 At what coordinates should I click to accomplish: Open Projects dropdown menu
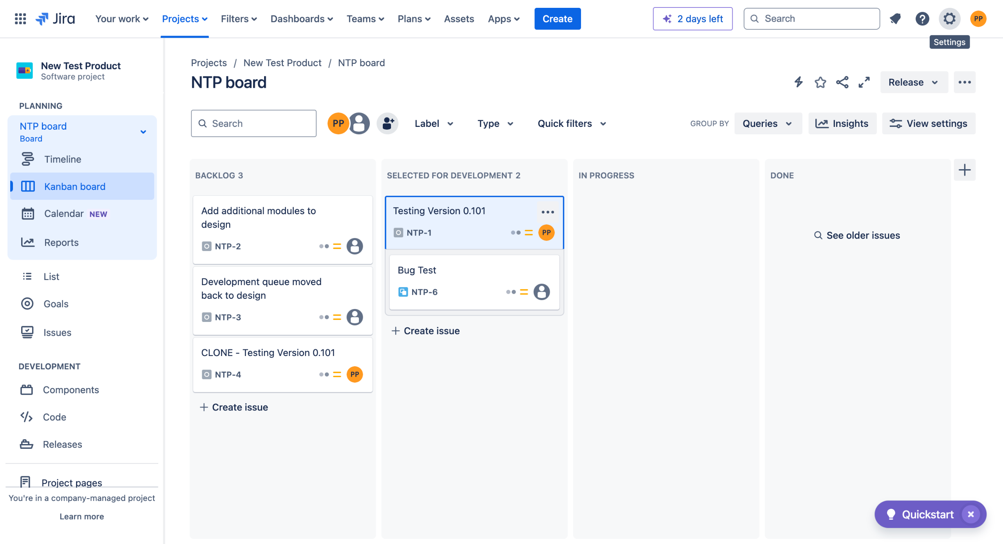click(x=185, y=18)
